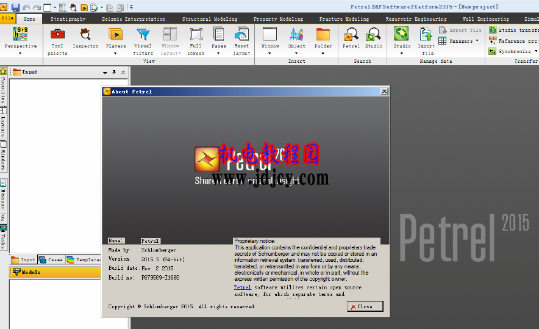
Task: Expand the Insert Window dropdown arrow
Action: [269, 53]
